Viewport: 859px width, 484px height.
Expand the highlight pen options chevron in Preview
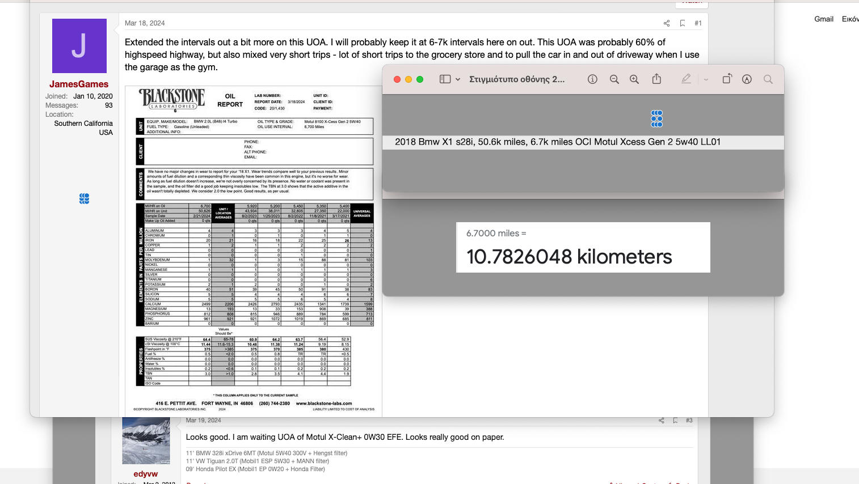click(x=706, y=79)
